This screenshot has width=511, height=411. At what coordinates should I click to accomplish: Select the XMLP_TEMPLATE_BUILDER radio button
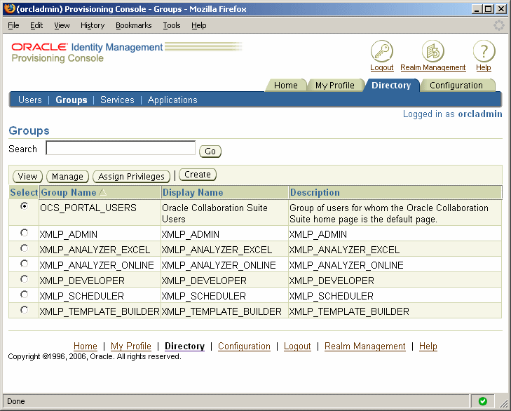tap(24, 309)
